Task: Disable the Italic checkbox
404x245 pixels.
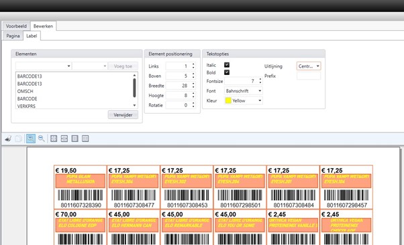Action: tap(227, 65)
